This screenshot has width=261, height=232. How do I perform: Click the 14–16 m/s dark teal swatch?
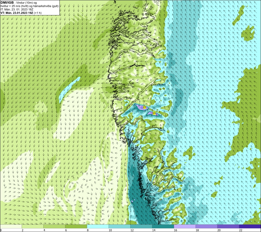163,226
